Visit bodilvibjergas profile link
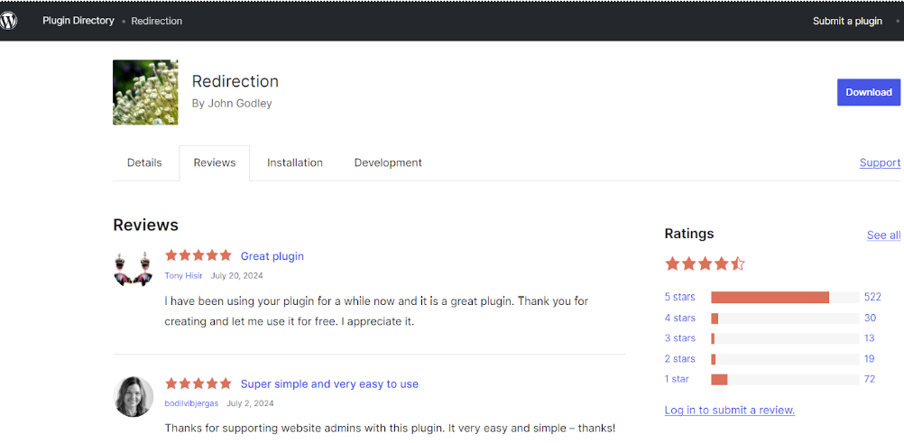 [191, 404]
